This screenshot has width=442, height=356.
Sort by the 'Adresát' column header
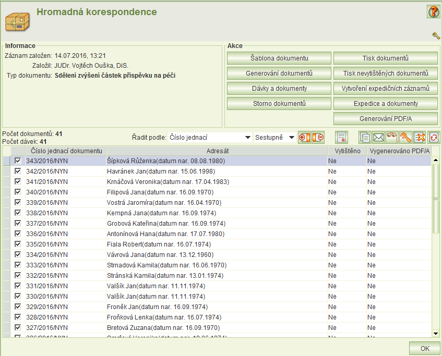218,151
